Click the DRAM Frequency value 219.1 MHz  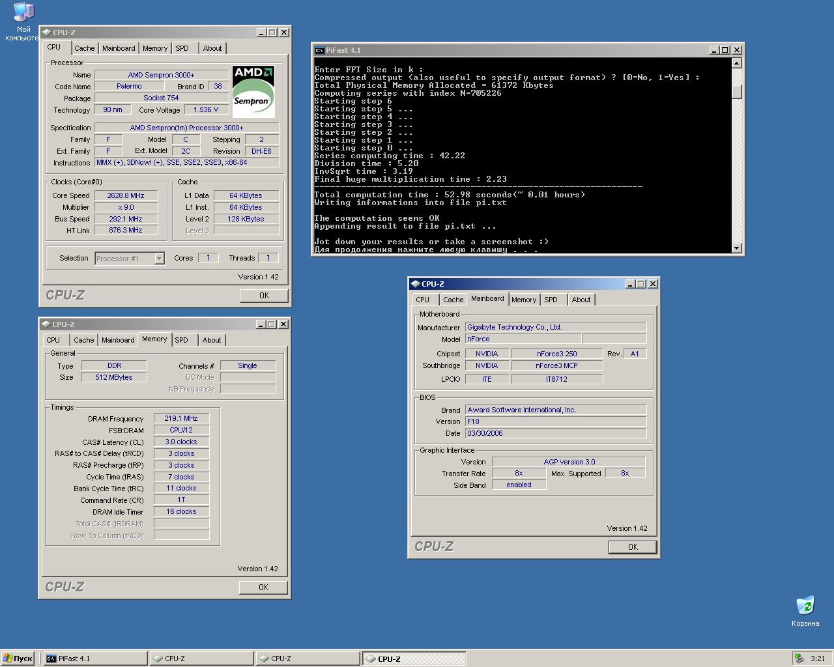tap(181, 418)
